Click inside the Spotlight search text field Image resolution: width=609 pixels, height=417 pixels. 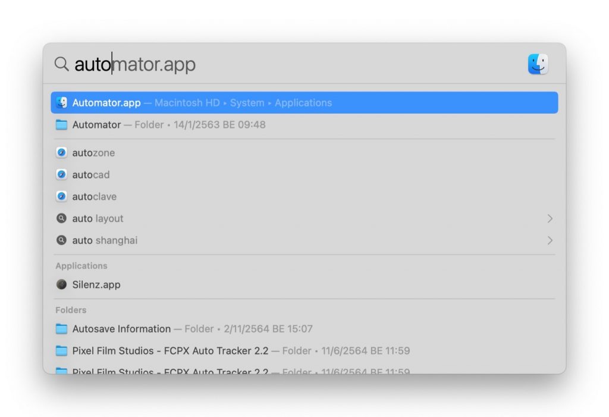[297, 64]
